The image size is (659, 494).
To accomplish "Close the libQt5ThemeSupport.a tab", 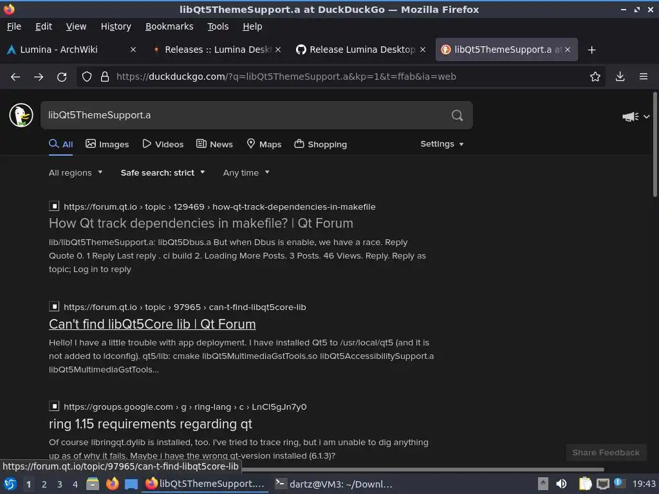I will click(x=568, y=50).
